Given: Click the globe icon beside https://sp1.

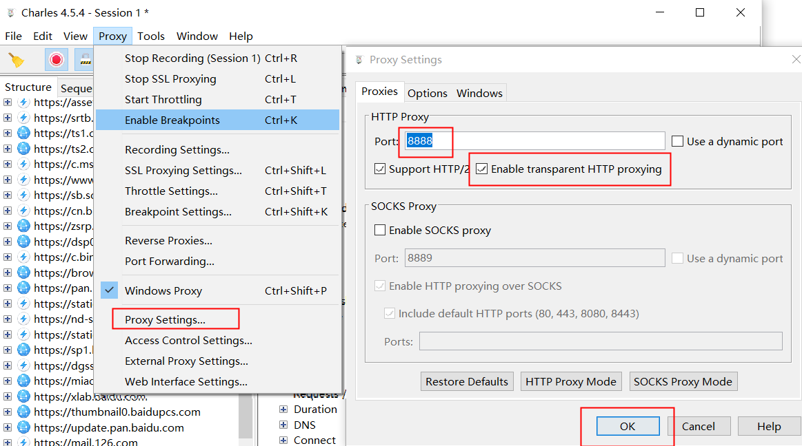Looking at the screenshot, I should pyautogui.click(x=23, y=350).
